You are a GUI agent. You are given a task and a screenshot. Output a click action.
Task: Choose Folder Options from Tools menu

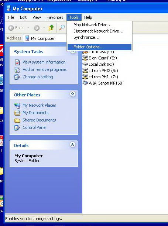99,47
